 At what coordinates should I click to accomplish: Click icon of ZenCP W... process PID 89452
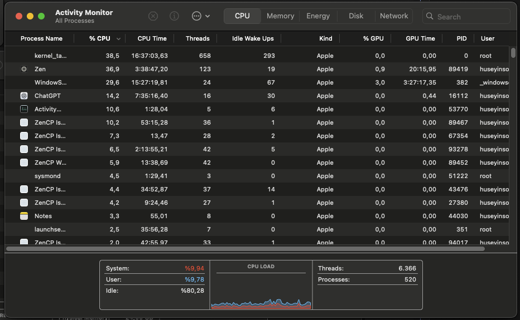click(24, 163)
